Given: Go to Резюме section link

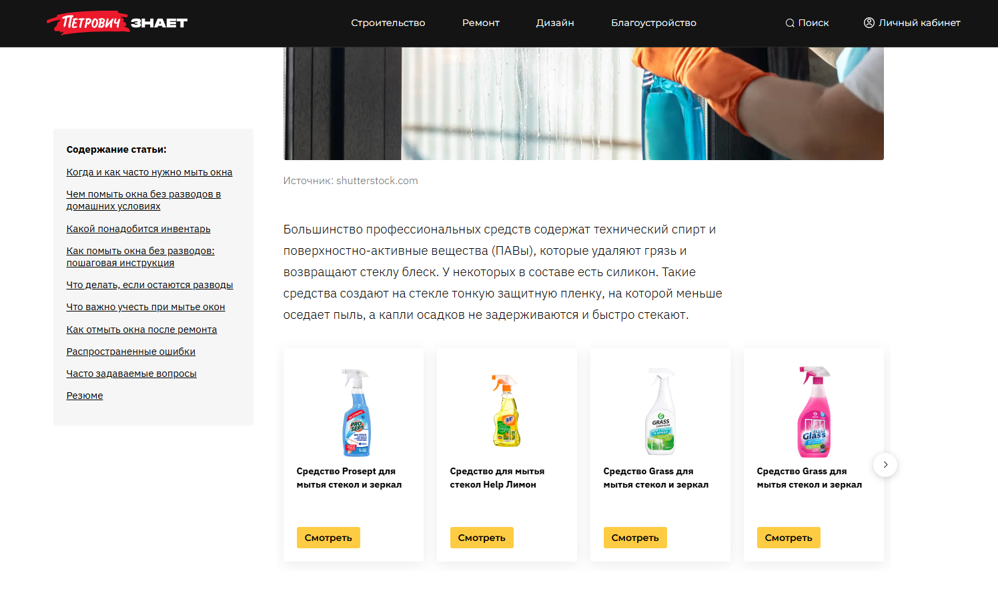Looking at the screenshot, I should pos(85,396).
